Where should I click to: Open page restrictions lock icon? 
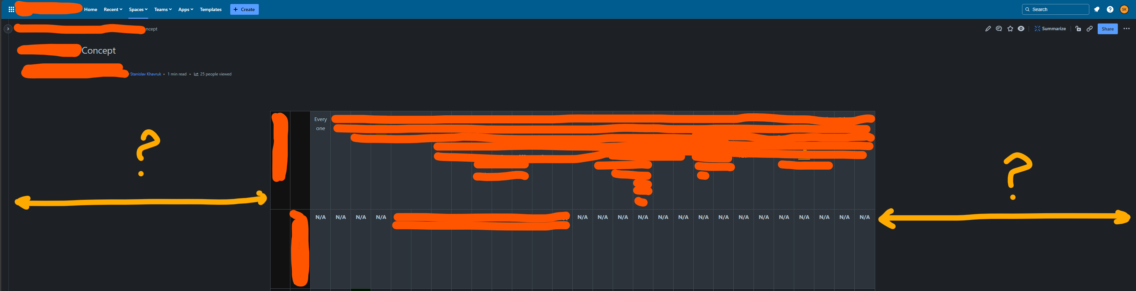pos(1078,28)
